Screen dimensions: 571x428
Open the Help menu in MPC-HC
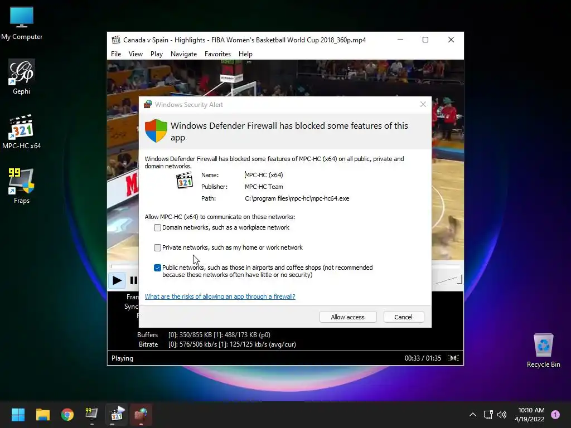pos(245,54)
